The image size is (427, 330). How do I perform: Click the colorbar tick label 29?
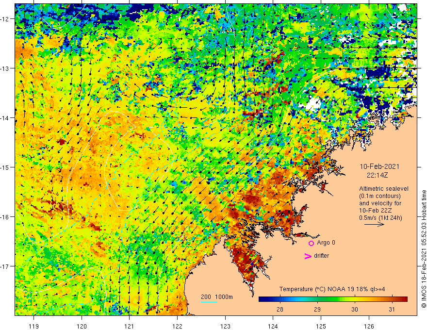(x=317, y=309)
